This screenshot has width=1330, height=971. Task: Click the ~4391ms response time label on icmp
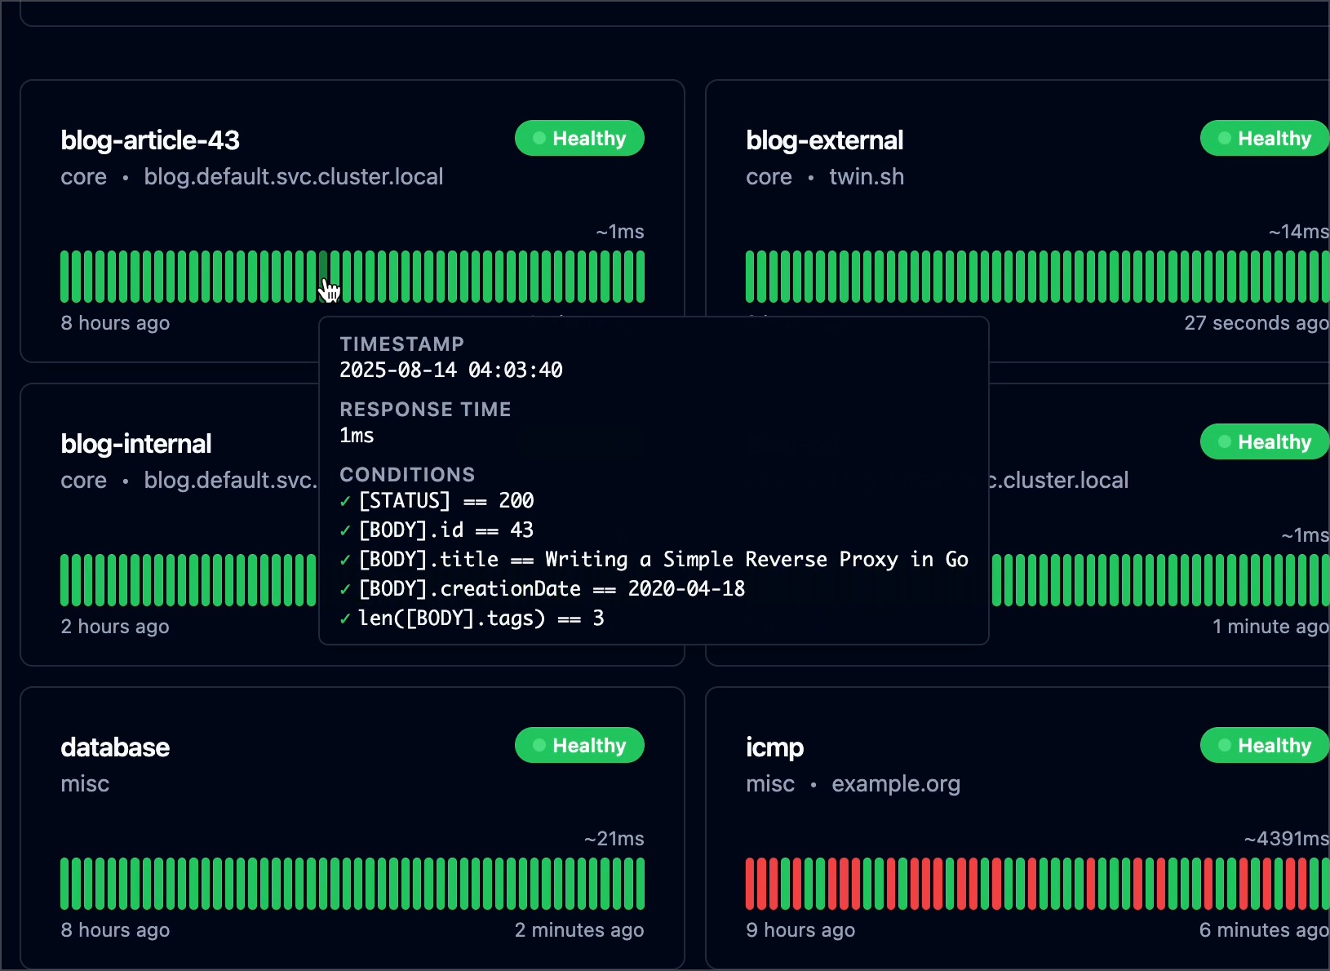tap(1285, 838)
